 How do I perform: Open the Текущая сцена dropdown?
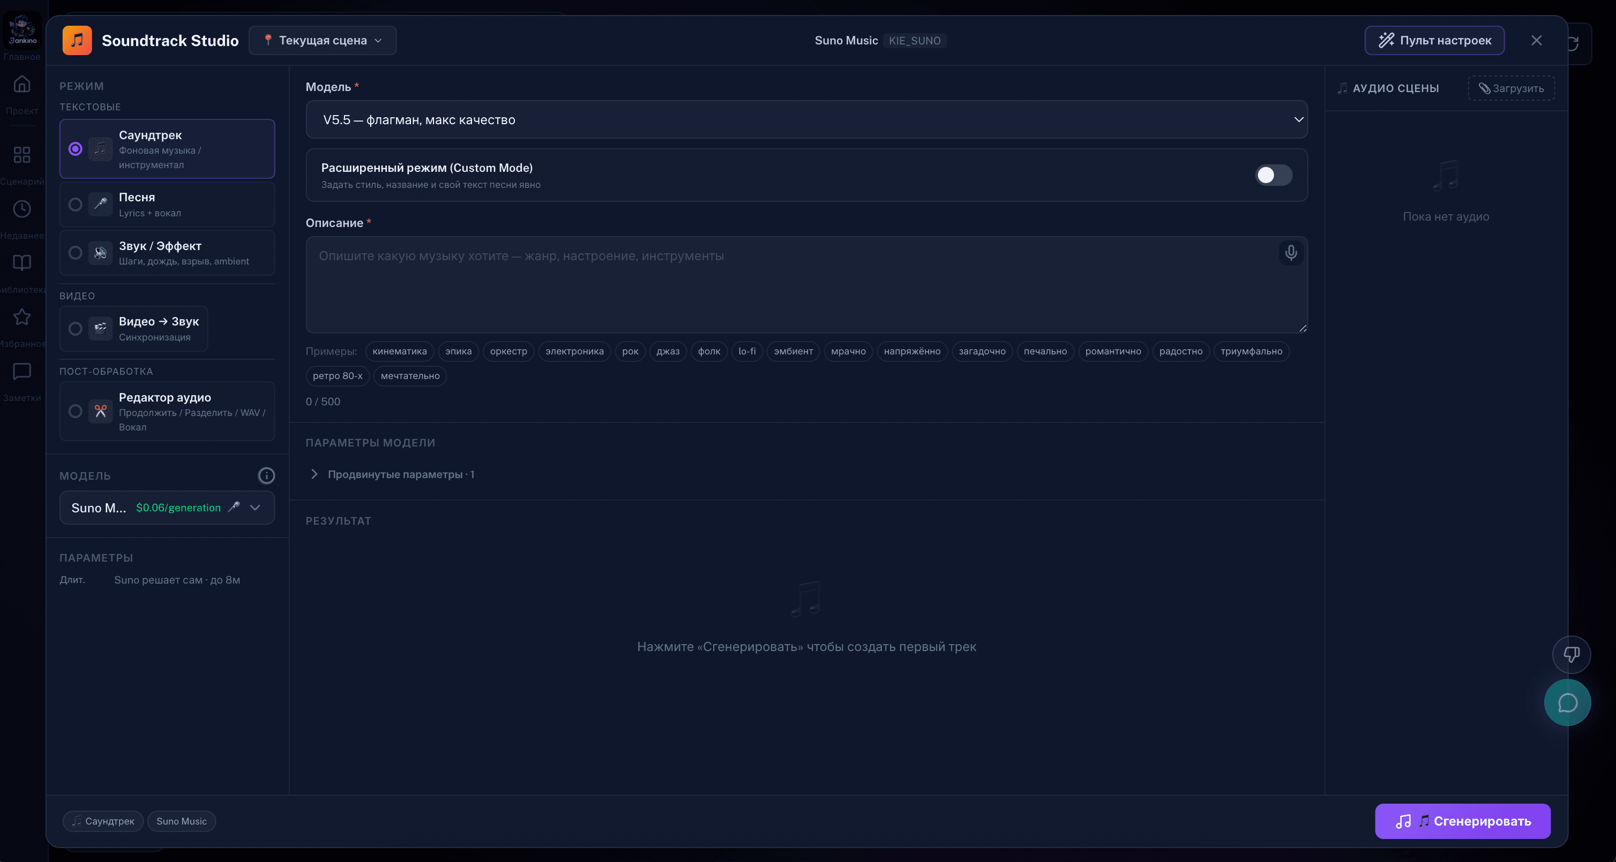(x=323, y=40)
